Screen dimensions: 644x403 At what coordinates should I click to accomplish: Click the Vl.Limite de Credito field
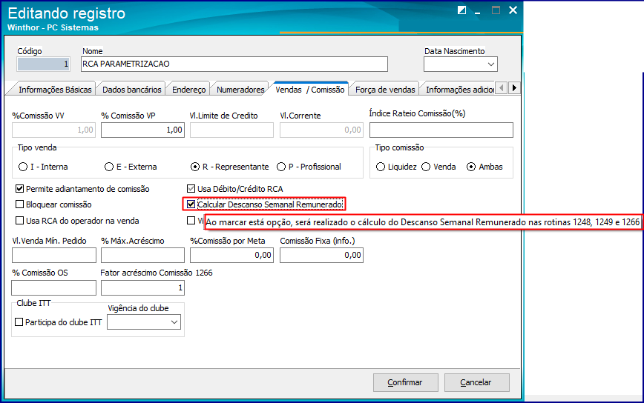pyautogui.click(x=231, y=130)
